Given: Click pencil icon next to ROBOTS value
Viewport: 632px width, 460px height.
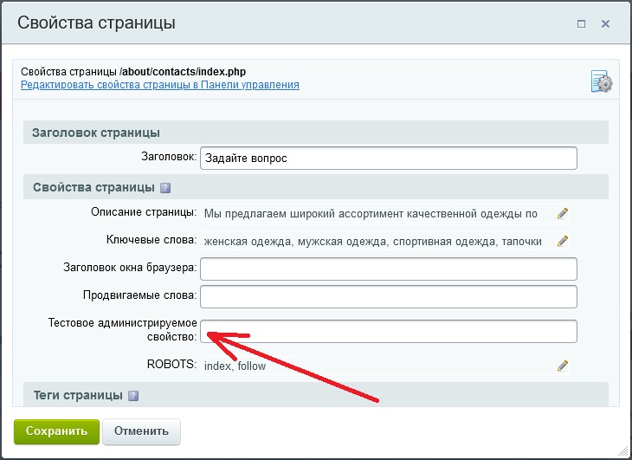Looking at the screenshot, I should tap(563, 366).
